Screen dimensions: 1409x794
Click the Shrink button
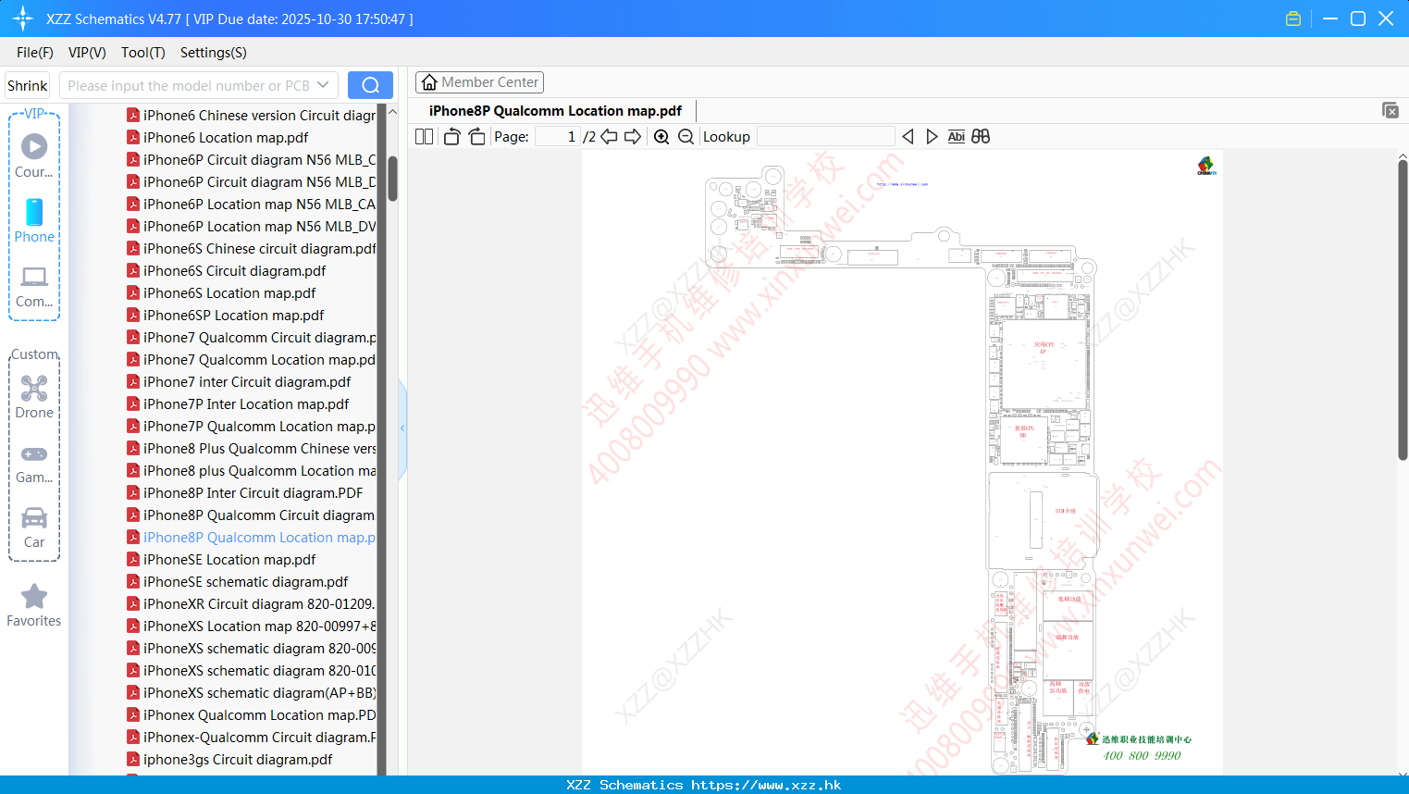28,85
